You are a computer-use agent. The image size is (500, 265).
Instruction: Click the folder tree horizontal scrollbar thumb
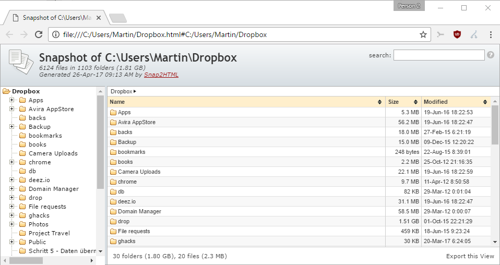[x=26, y=260]
